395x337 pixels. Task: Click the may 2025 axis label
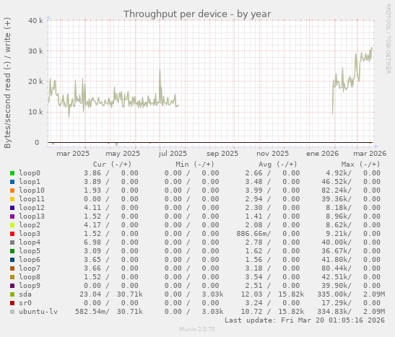(x=123, y=154)
